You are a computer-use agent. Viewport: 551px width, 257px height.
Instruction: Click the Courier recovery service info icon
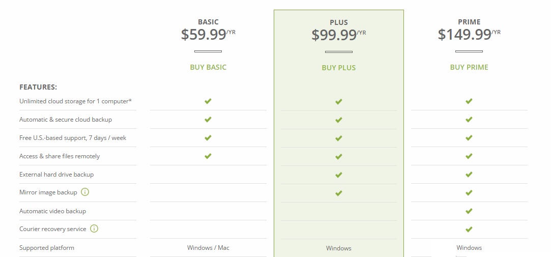[x=94, y=229]
